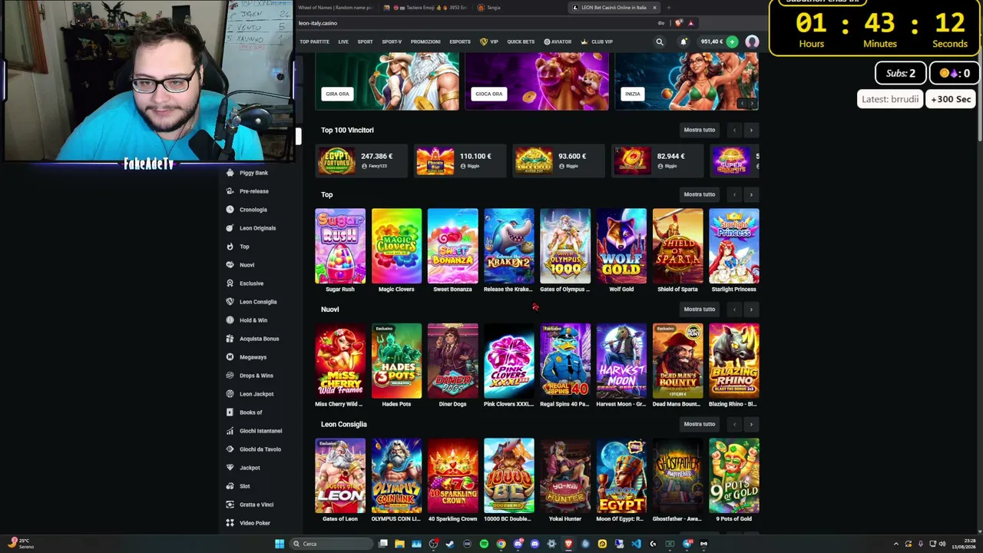Click the search magnifier icon in the casino header
Viewport: 983px width, 553px height.
coord(660,41)
